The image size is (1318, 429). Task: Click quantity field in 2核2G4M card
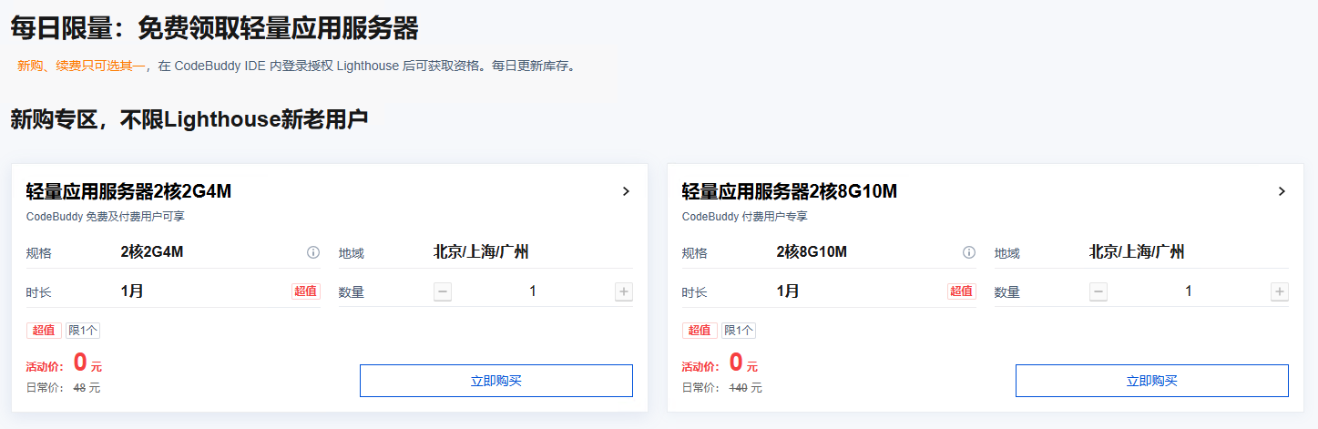pyautogui.click(x=533, y=291)
